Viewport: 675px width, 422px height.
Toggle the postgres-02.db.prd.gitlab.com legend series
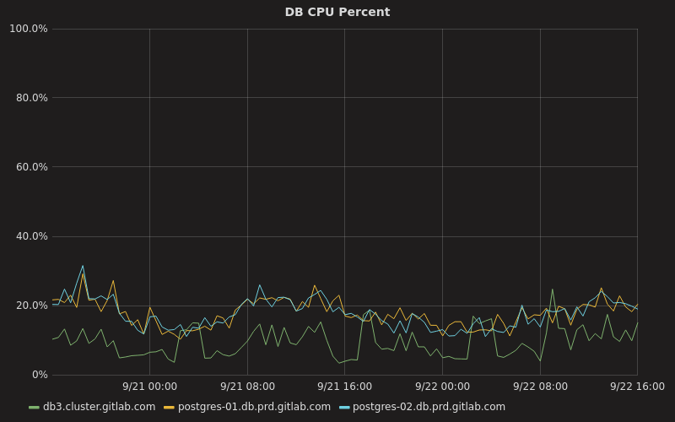coord(429,407)
